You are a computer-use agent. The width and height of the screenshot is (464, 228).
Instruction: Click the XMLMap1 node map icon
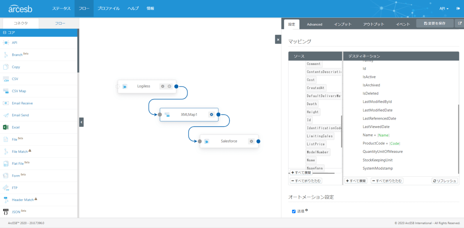(167, 115)
